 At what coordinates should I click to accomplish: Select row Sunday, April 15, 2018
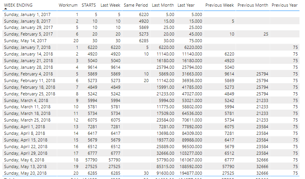click(151, 140)
